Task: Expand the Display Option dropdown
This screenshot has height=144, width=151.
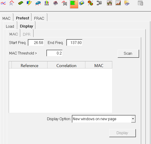Action: (133, 119)
